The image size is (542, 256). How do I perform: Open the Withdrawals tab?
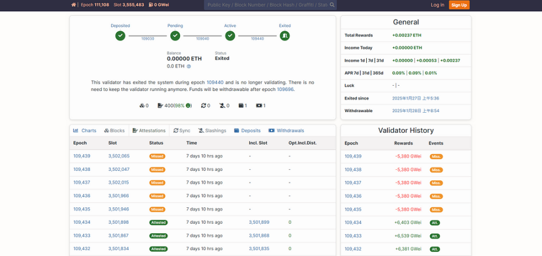point(286,130)
